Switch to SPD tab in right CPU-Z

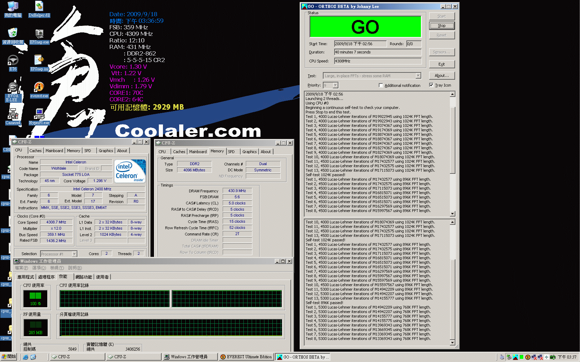[x=231, y=152]
